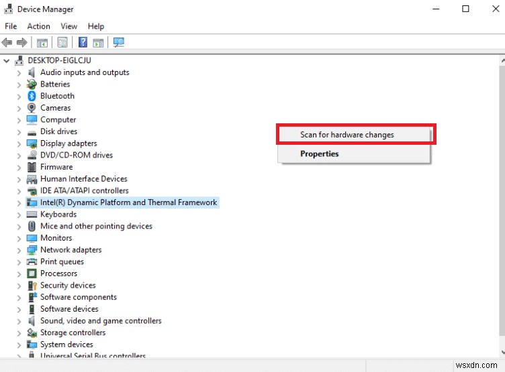Select the DESKTOP-EIGLCJU computer name

tap(59, 60)
